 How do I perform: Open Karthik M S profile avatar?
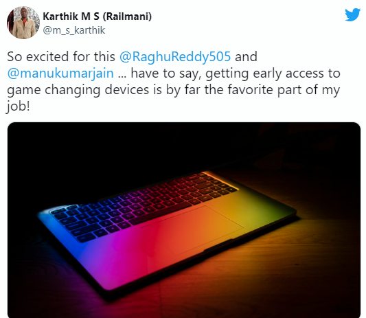[x=23, y=23]
